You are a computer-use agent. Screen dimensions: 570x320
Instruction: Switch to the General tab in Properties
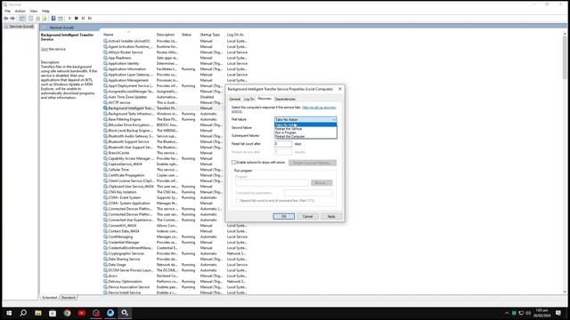[x=234, y=99]
